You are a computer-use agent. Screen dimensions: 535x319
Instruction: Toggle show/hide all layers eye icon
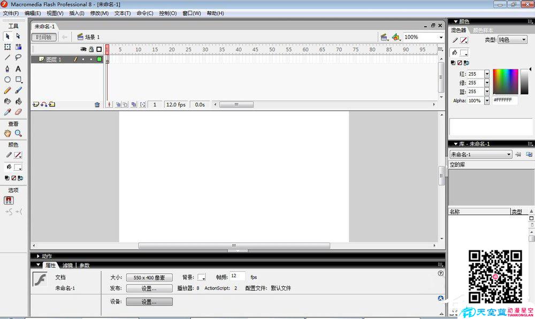[x=83, y=49]
